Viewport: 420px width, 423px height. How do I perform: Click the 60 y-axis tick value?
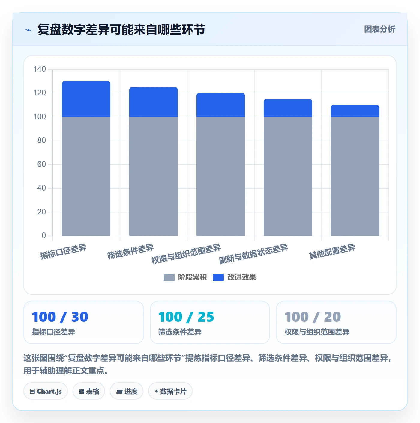point(42,164)
